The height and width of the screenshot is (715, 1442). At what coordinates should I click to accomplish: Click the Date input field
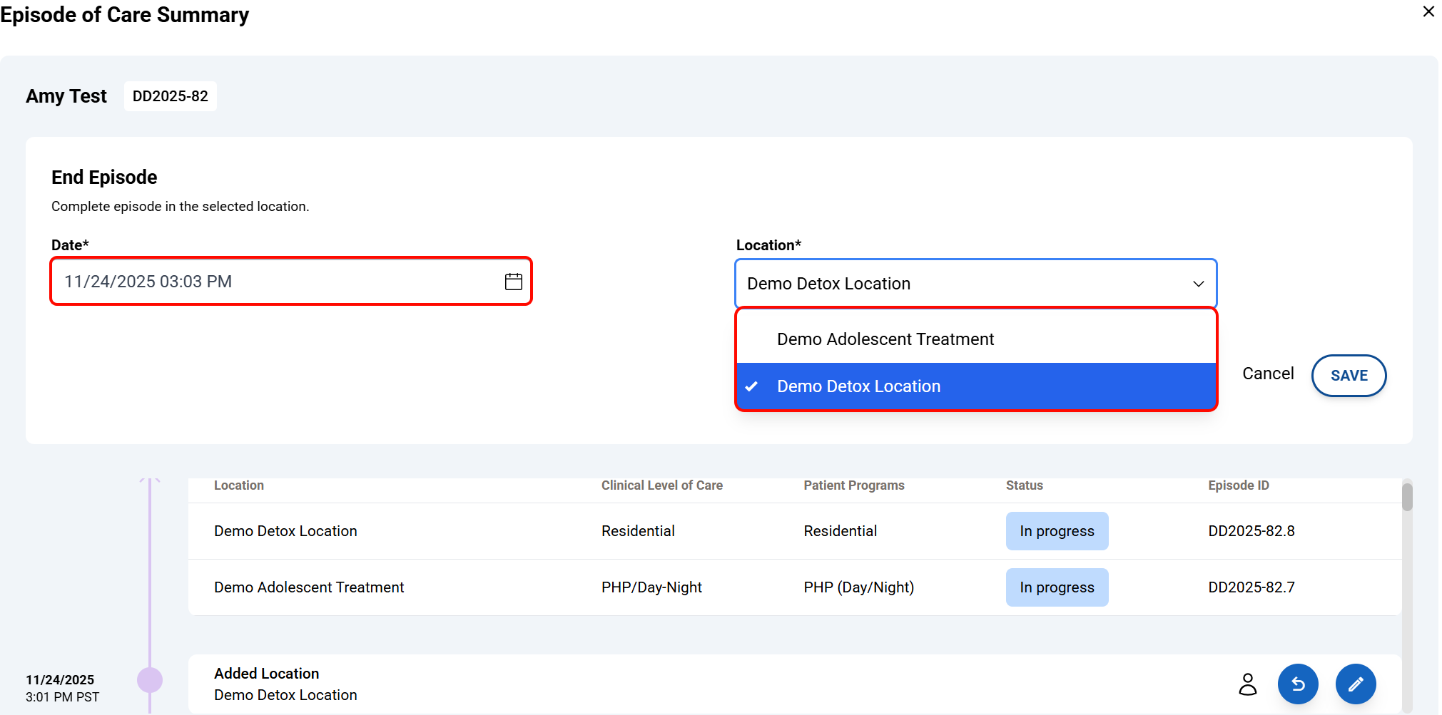click(278, 282)
